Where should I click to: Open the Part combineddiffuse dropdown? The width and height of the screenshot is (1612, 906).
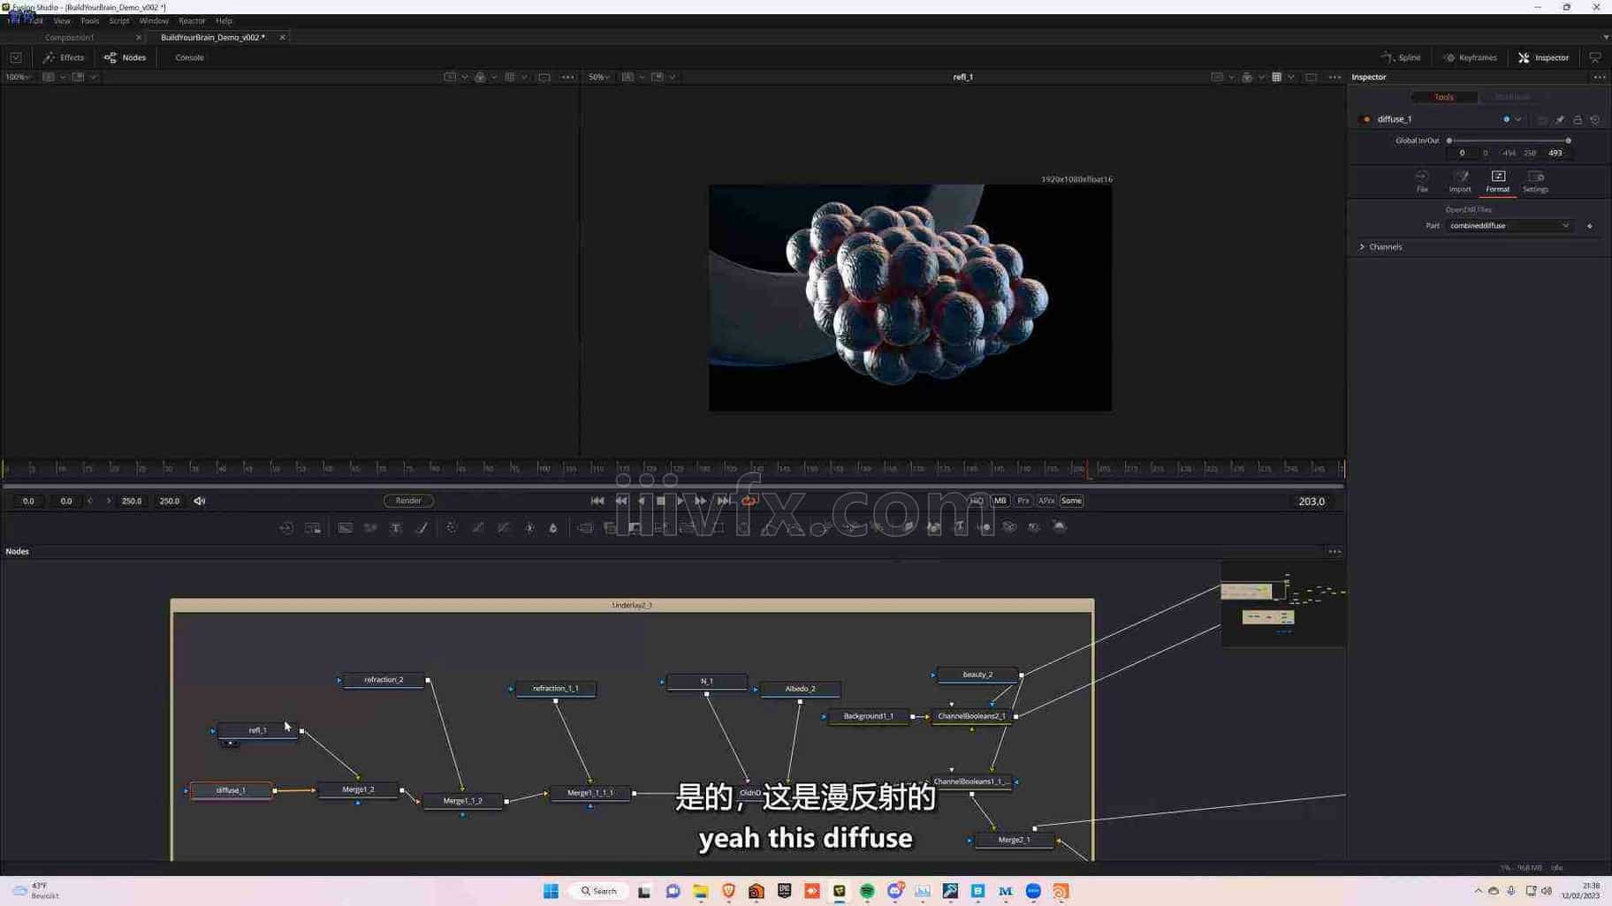tap(1509, 226)
